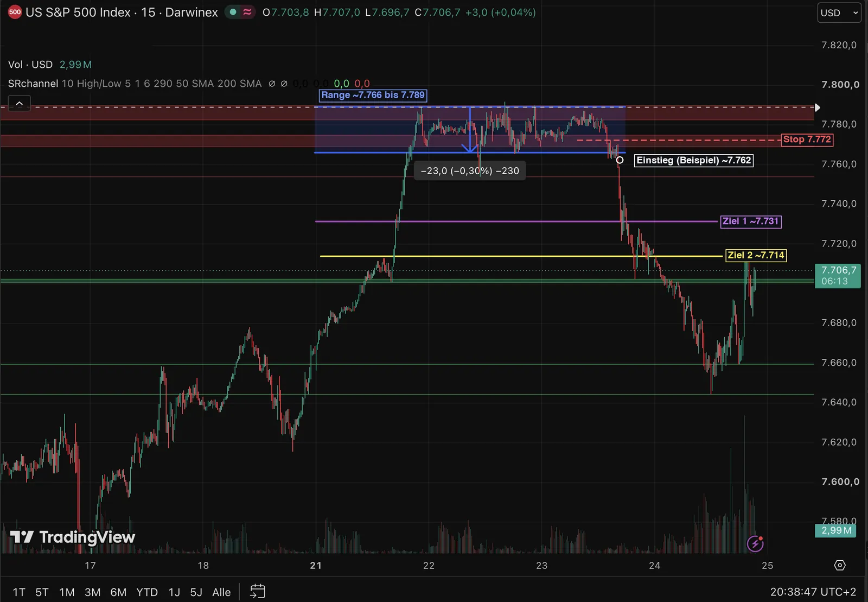Click the -23,0 (-0,30%) measurement tooltip
Image resolution: width=868 pixels, height=602 pixels.
tap(470, 171)
